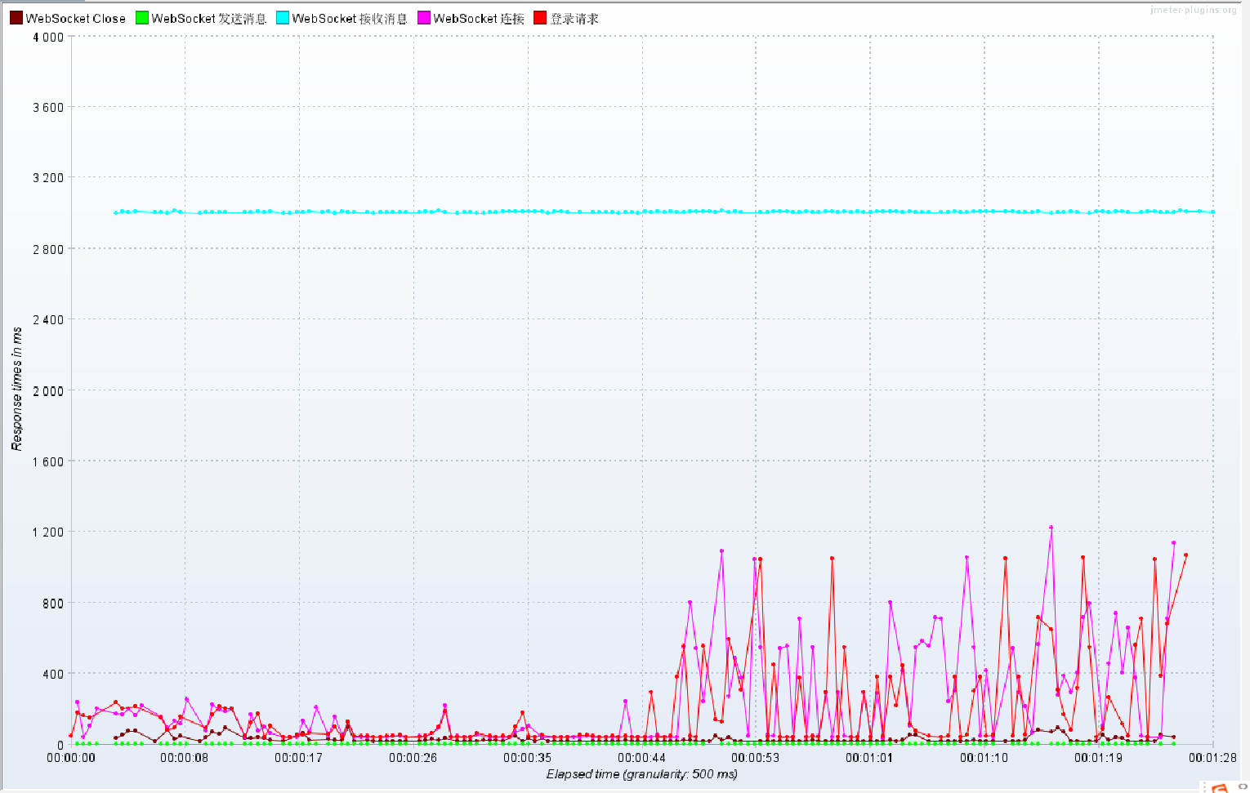
Task: Select the "WebSocket Close" legend label
Action: pyautogui.click(x=76, y=18)
